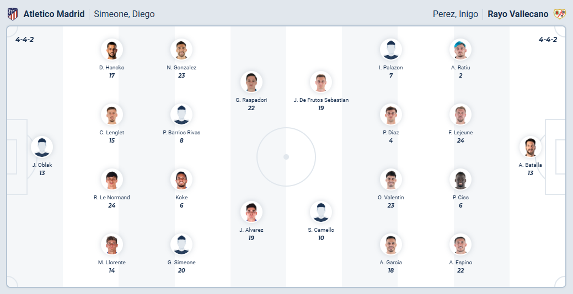Click R. Le Normand name label
The width and height of the screenshot is (573, 294).
(x=112, y=197)
